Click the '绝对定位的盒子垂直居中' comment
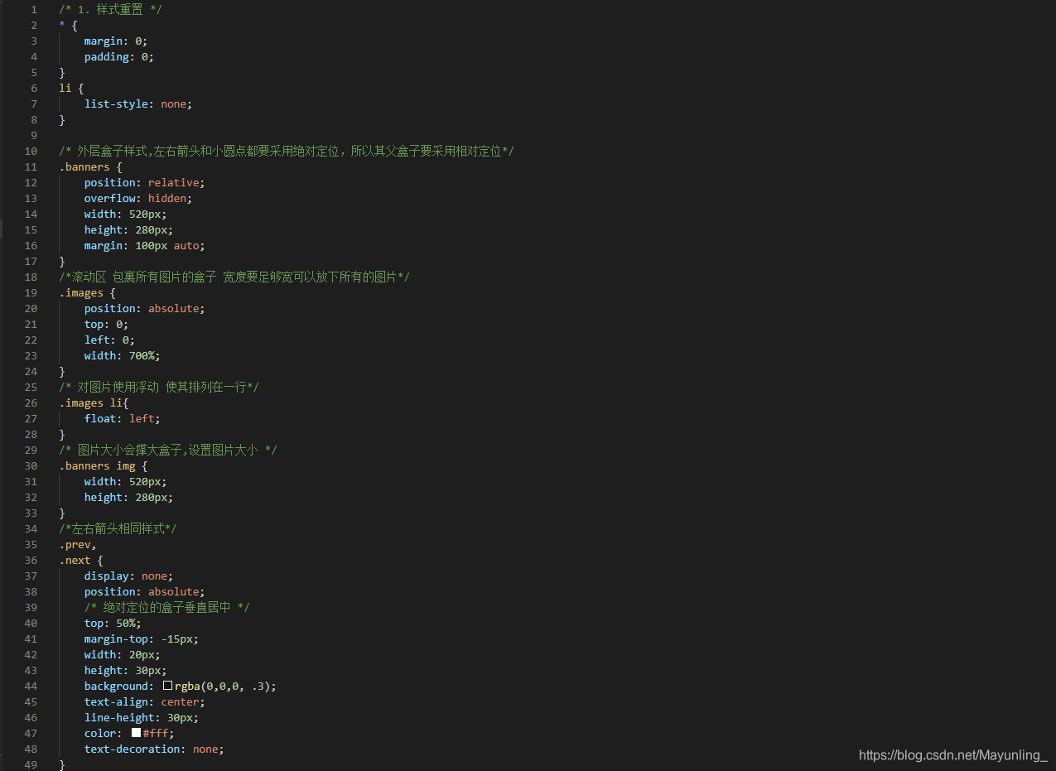Image resolution: width=1056 pixels, height=771 pixels. (x=167, y=607)
